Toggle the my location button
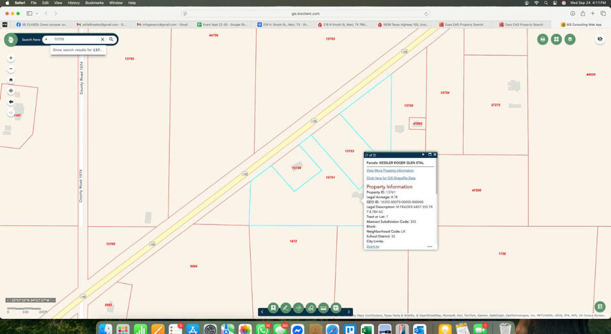The width and height of the screenshot is (611, 334). [11, 91]
